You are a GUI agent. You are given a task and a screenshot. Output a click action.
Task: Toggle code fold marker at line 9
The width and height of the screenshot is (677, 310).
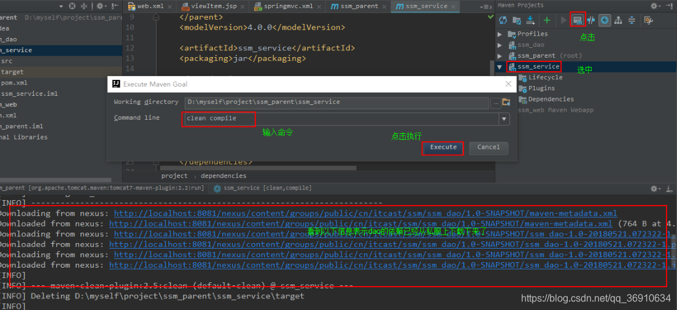pyautogui.click(x=155, y=17)
